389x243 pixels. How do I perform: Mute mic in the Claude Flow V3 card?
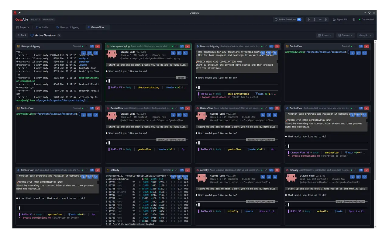(353, 115)
